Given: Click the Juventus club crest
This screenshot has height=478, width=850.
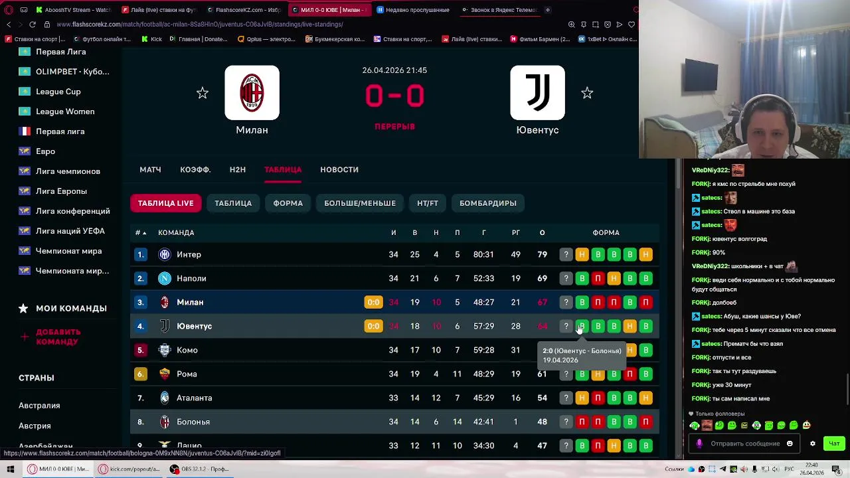Looking at the screenshot, I should [x=538, y=93].
